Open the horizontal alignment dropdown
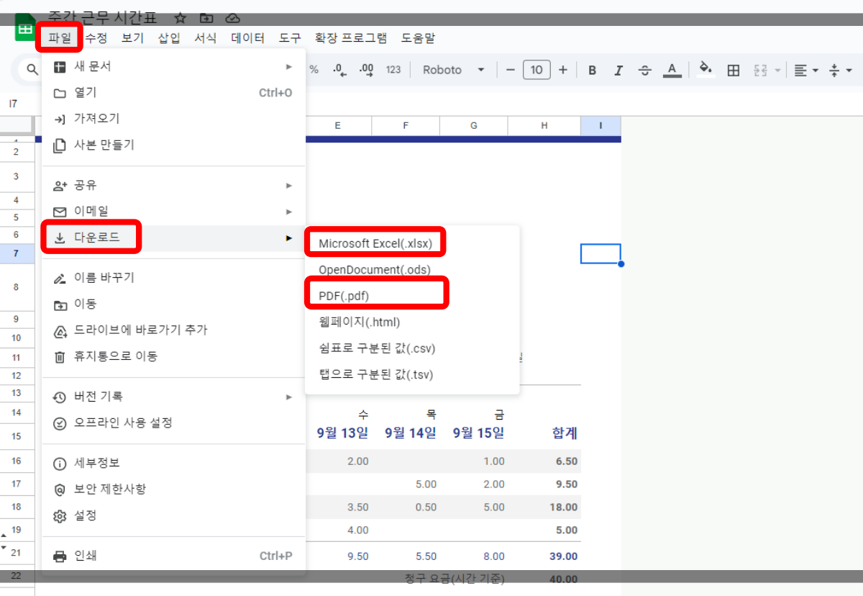This screenshot has width=863, height=596. pos(804,70)
